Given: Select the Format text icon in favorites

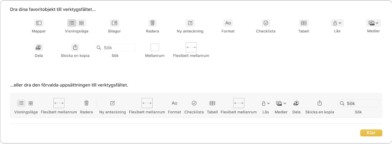Looking at the screenshot, I should tap(228, 23).
